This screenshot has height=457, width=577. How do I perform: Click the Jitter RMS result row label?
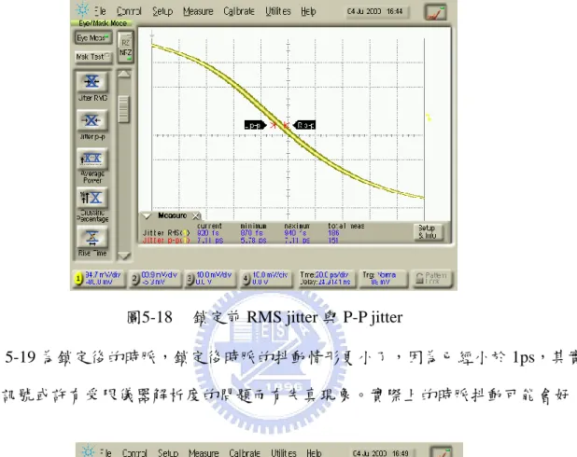pos(166,233)
